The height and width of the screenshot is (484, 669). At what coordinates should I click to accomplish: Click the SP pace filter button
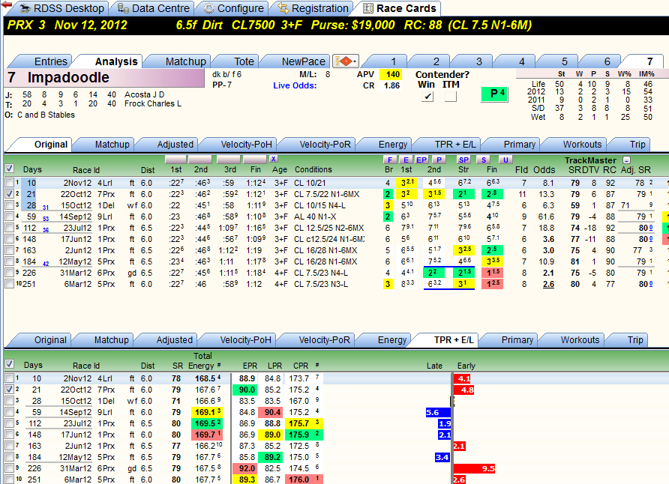[463, 160]
